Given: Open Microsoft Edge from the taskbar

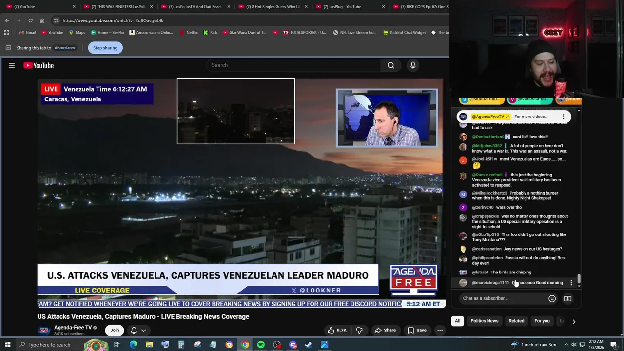Looking at the screenshot, I should coord(133,345).
